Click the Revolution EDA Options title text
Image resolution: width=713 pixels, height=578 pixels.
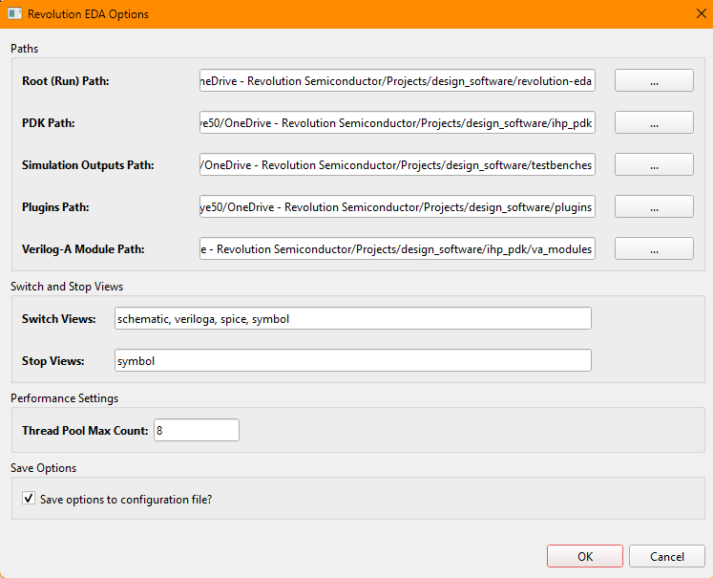click(88, 14)
